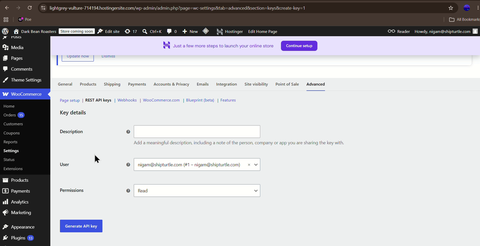Click the Description help question icon

[x=128, y=132]
